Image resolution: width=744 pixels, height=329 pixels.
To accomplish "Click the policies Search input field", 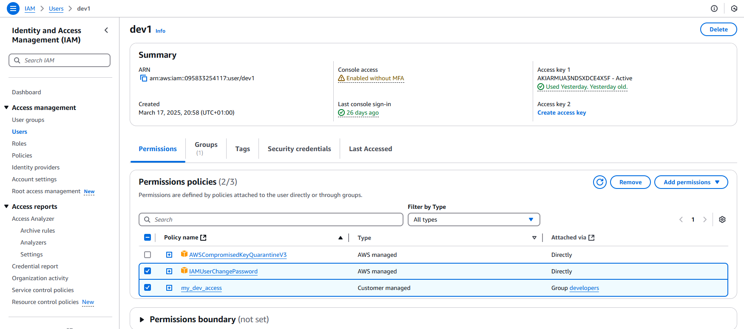I will click(271, 219).
